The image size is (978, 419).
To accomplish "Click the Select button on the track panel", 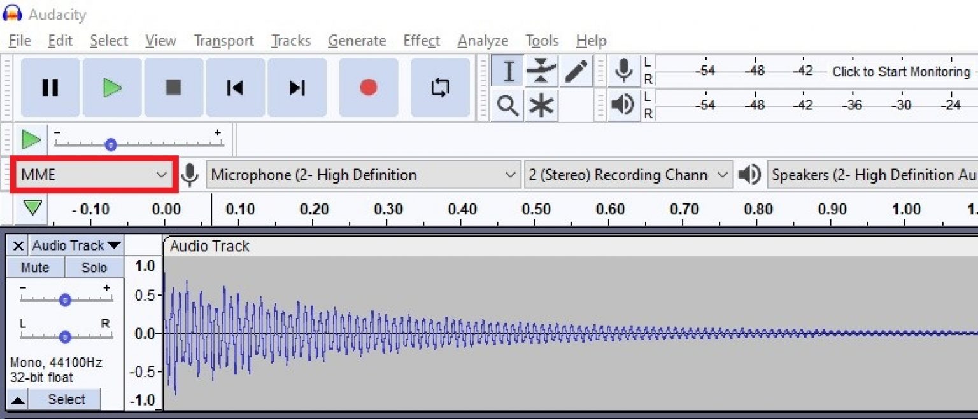I will click(x=66, y=399).
